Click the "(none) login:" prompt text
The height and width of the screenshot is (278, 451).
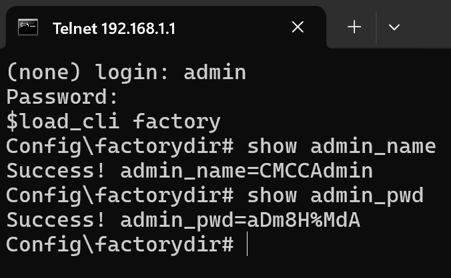click(x=87, y=72)
